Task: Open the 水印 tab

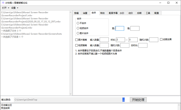Action: (122, 13)
